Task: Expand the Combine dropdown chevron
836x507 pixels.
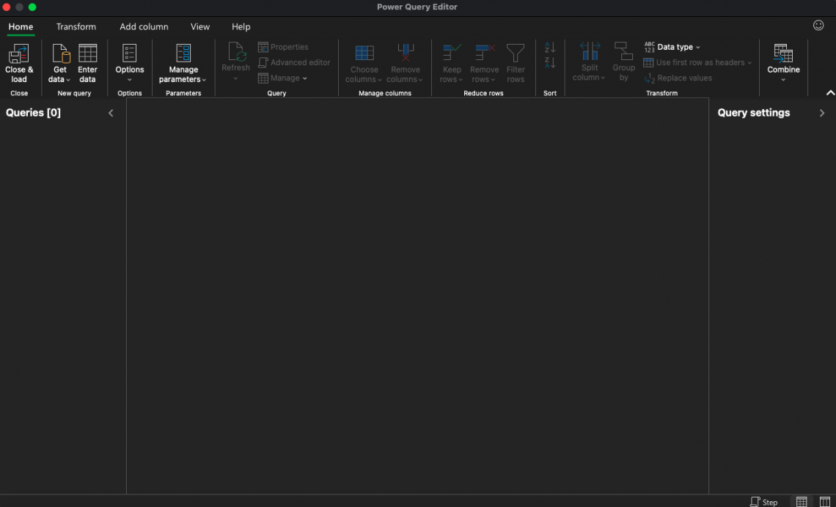Action: [x=783, y=80]
